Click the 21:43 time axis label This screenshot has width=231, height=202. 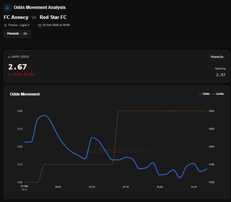click(92, 187)
